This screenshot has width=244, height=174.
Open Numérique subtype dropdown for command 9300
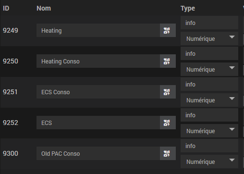[209, 162]
